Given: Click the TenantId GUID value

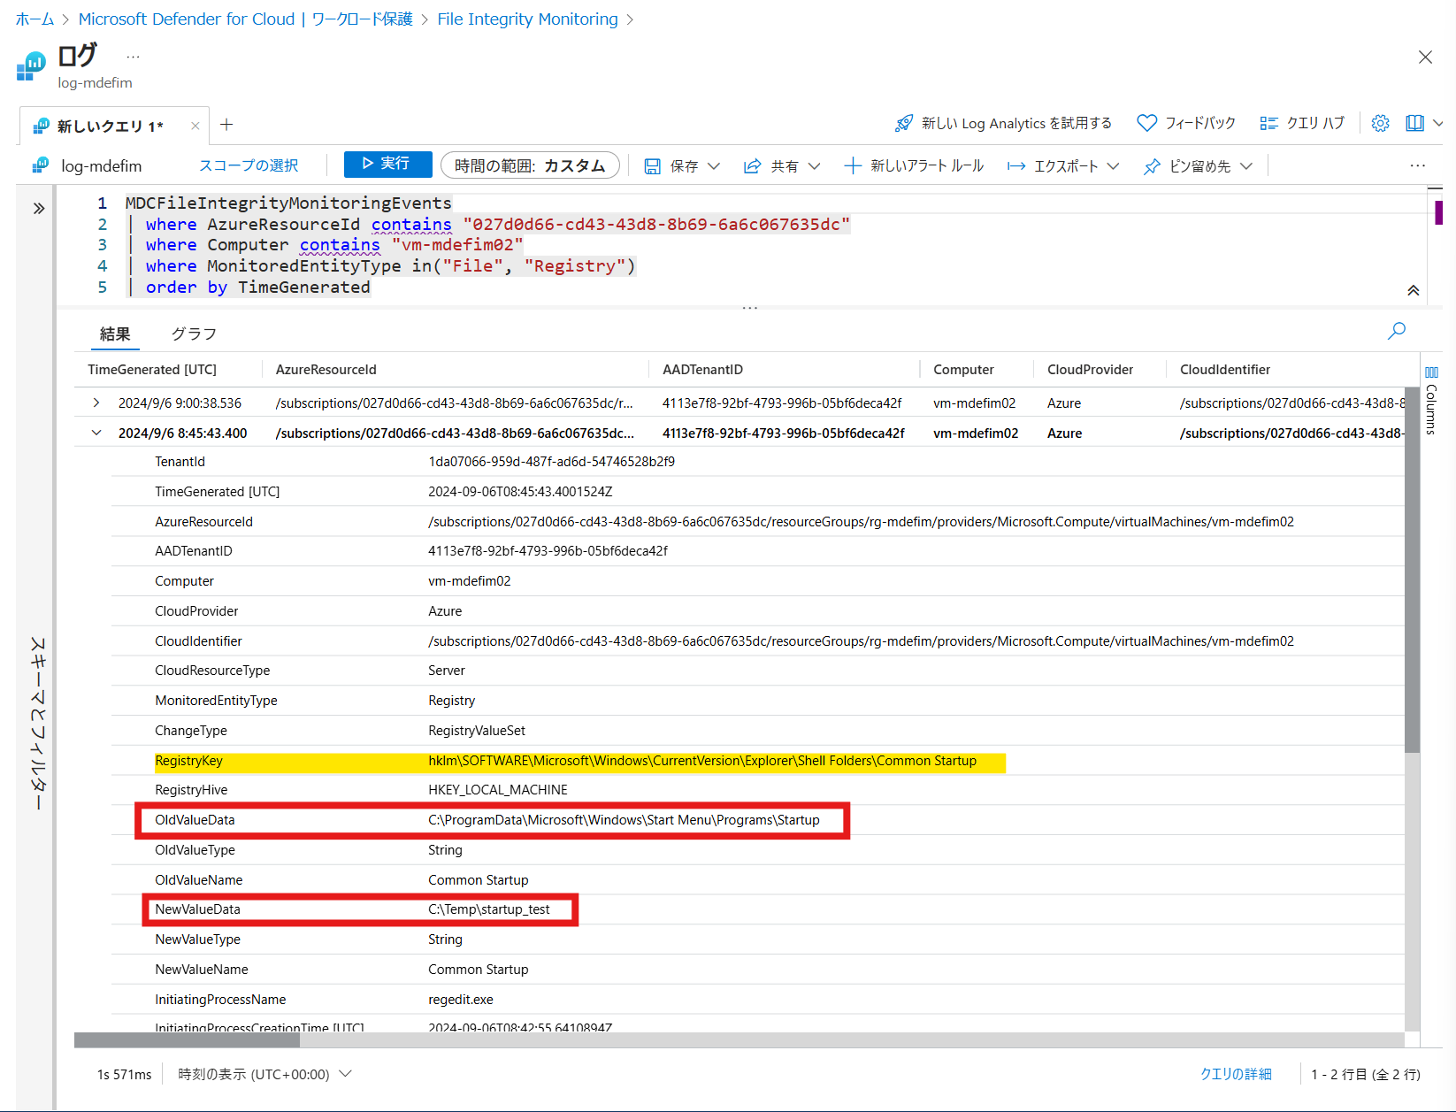Looking at the screenshot, I should tap(552, 462).
